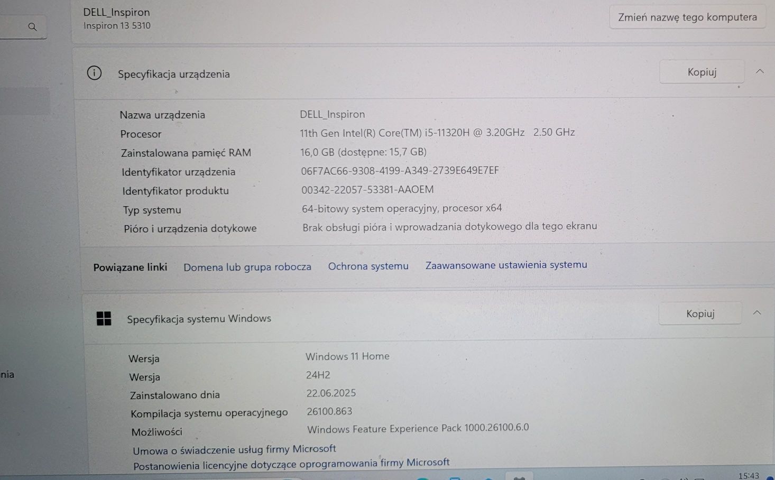Image resolution: width=775 pixels, height=480 pixels.
Task: Click the Nazwa urządzenia label
Action: tap(162, 115)
